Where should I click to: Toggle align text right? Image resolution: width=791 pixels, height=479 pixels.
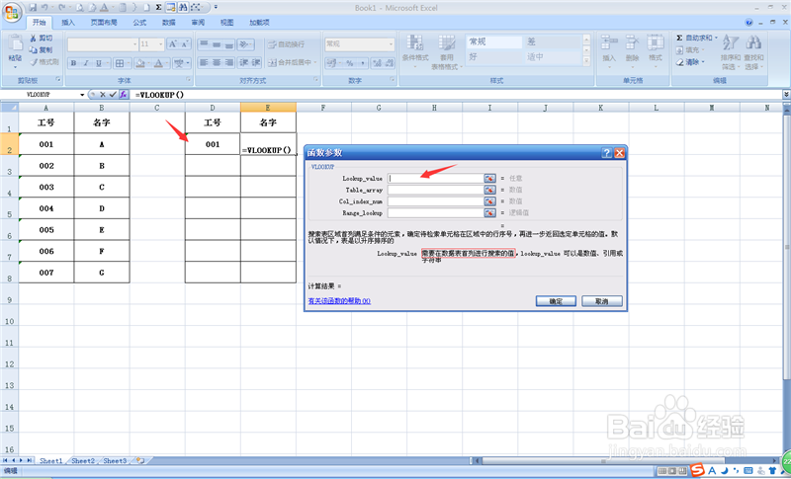pos(229,63)
